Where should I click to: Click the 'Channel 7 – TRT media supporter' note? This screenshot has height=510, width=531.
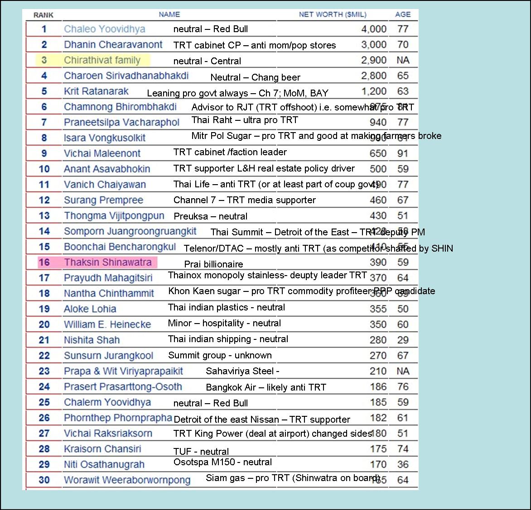(245, 200)
